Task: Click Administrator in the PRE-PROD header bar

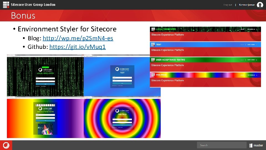Action: pos(251,75)
